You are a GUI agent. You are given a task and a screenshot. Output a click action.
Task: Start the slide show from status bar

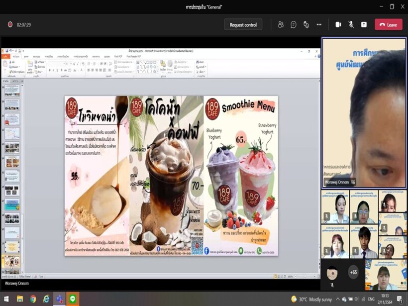(286, 276)
